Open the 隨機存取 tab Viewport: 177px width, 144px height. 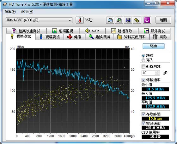[122, 31]
